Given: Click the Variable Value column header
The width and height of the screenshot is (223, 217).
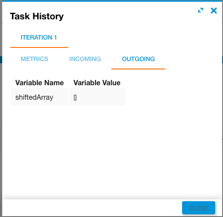Looking at the screenshot, I should [97, 83].
